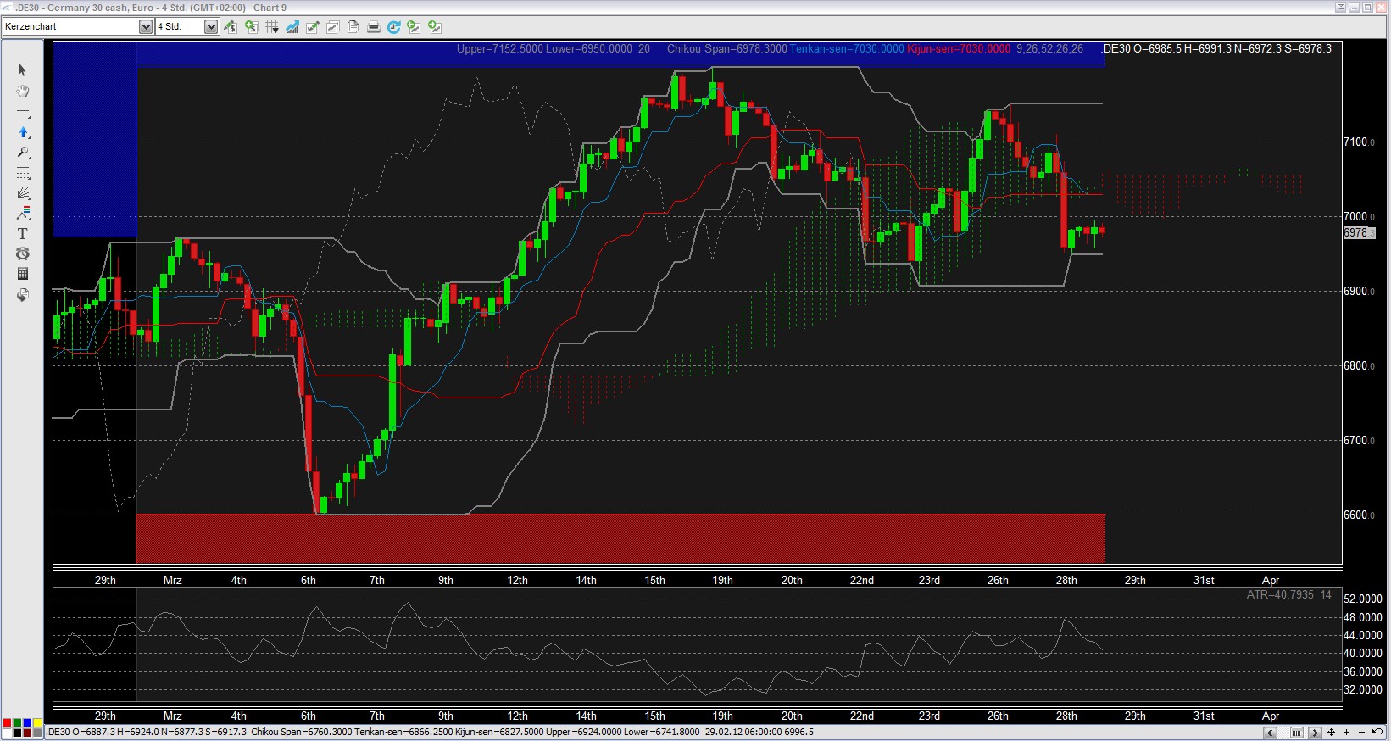The height and width of the screenshot is (741, 1391).
Task: Click the 6978 current price label
Action: point(1358,233)
